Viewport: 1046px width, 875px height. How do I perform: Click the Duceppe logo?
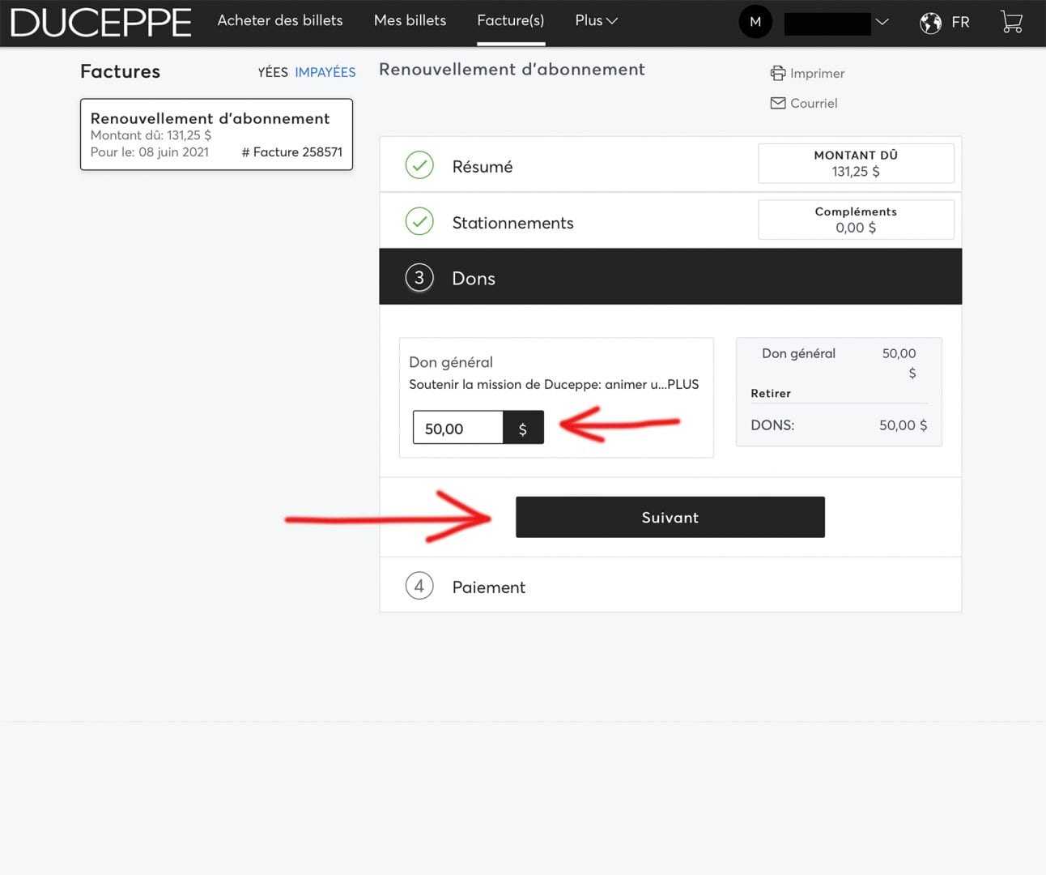[101, 23]
